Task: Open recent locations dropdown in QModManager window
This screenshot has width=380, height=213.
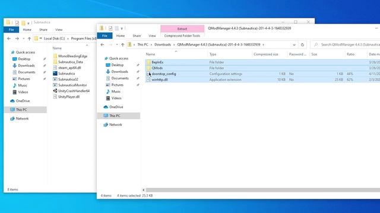Action: pos(117,45)
